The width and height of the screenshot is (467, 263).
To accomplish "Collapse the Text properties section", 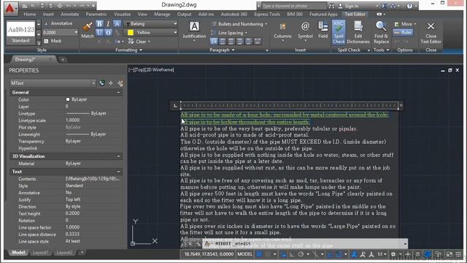I will tap(118, 172).
